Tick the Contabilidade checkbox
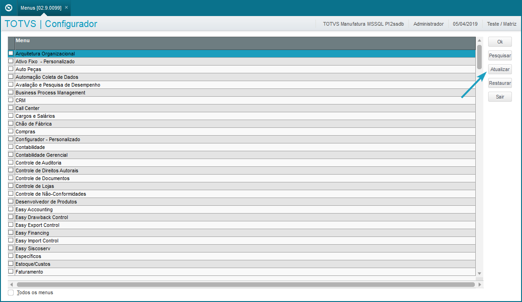 (x=11, y=147)
